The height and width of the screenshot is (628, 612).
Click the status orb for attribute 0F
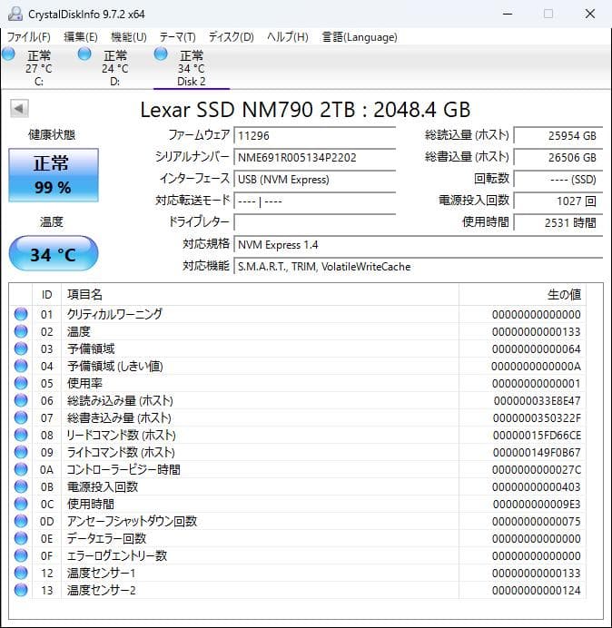point(21,555)
